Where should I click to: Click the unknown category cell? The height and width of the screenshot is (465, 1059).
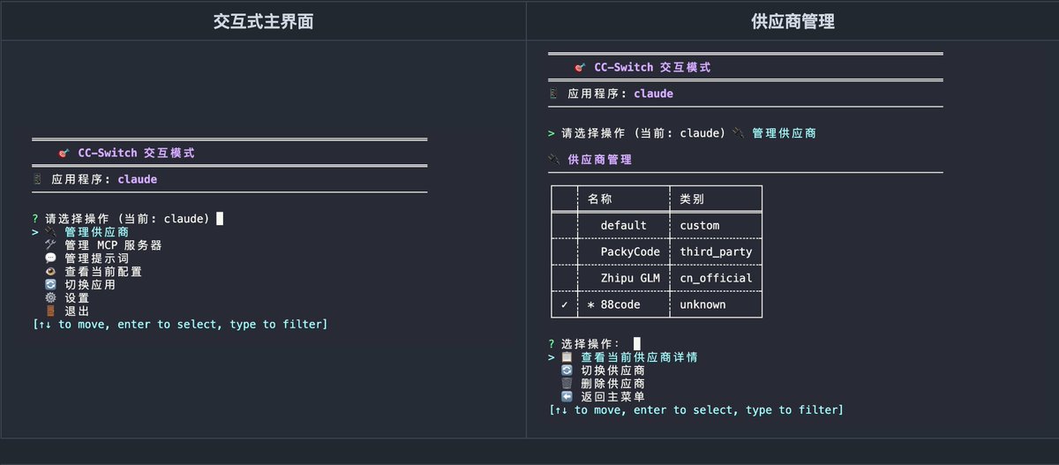tap(702, 304)
